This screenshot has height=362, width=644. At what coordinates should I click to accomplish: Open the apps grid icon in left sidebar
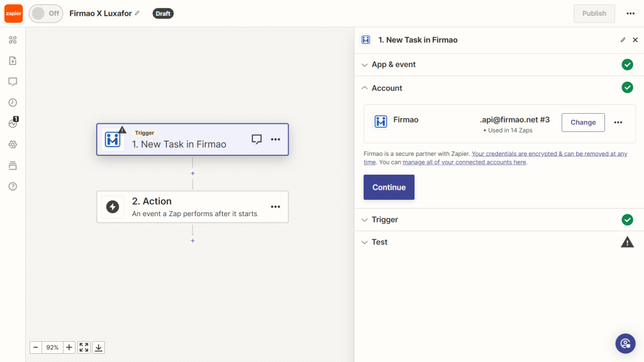[x=13, y=40]
